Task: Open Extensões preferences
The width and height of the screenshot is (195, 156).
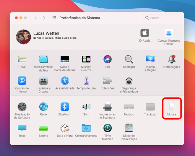Action: pyautogui.click(x=108, y=80)
